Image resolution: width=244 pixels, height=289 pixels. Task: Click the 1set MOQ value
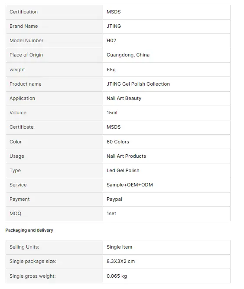point(111,214)
